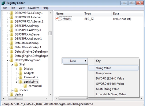
Task: Open the View menu
Action: [21, 8]
